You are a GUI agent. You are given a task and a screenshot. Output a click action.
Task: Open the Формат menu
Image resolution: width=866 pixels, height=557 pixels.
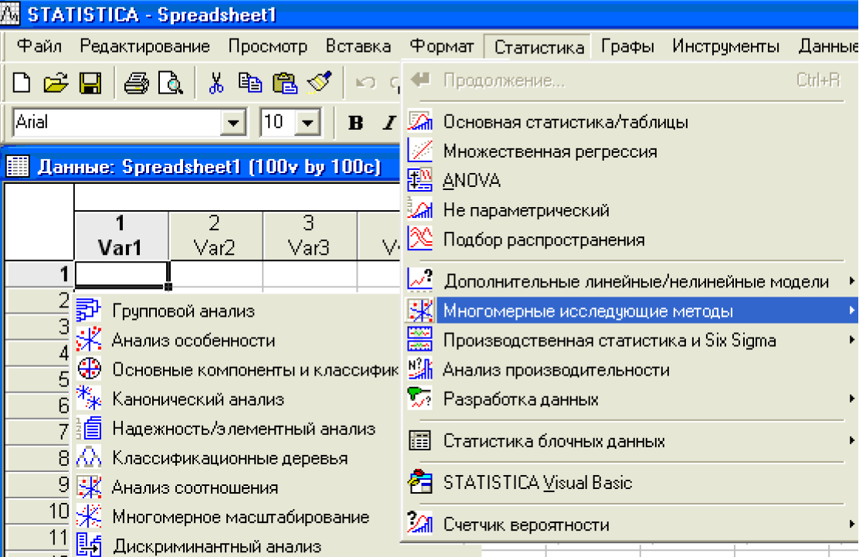442,46
